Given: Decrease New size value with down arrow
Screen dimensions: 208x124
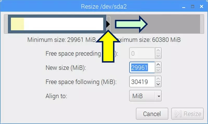Looking at the screenshot, I should [158, 70].
